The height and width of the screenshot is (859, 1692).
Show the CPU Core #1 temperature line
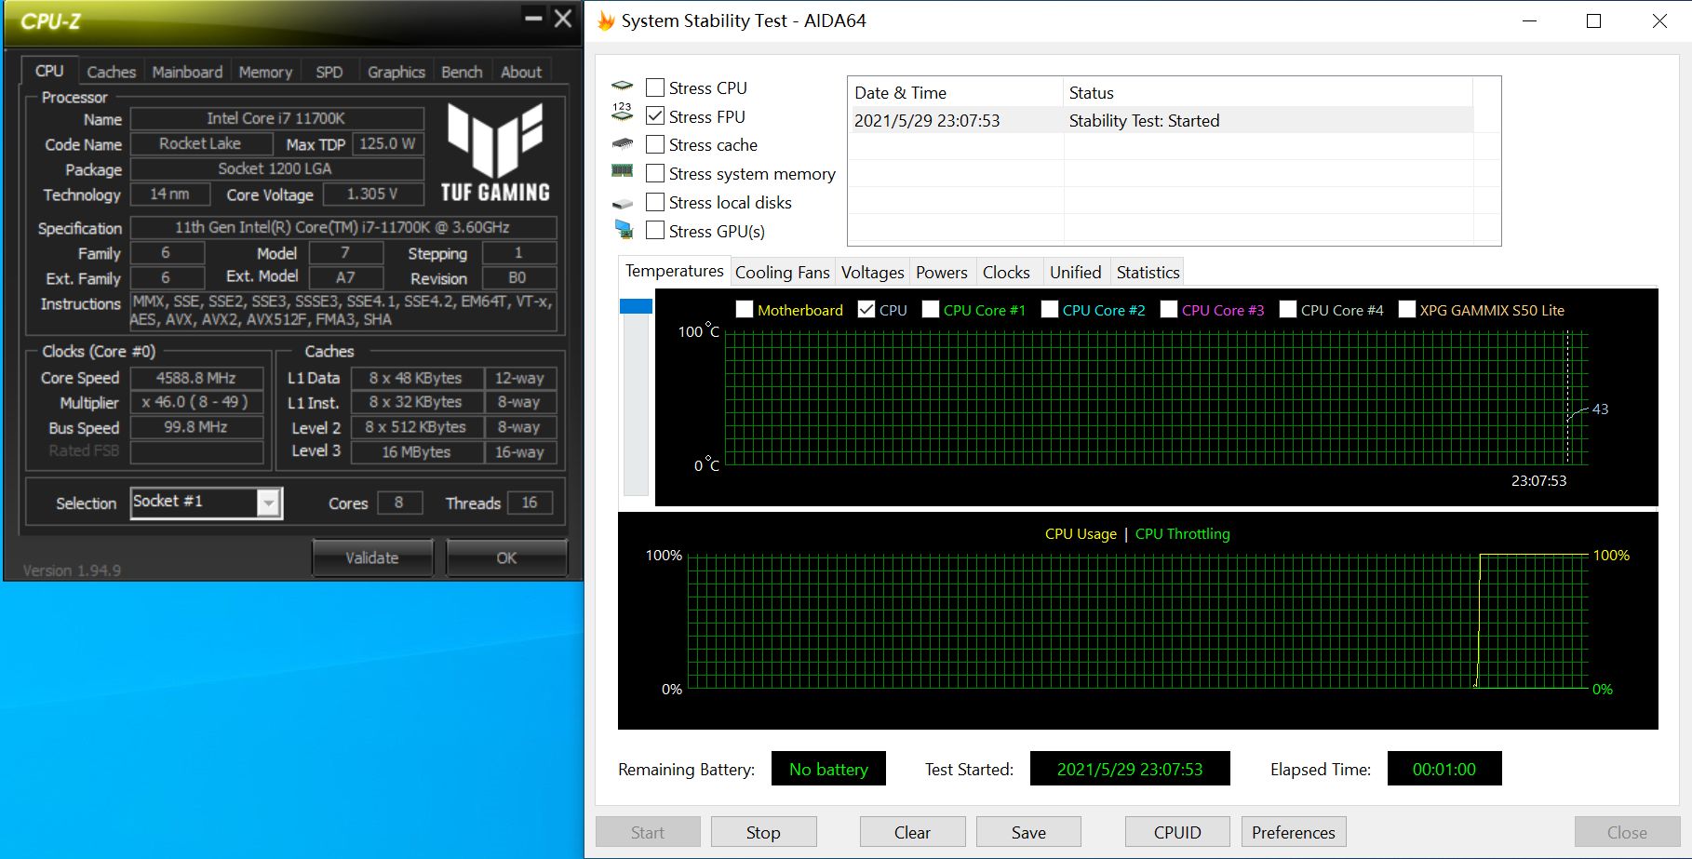(x=931, y=310)
